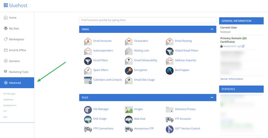Click the Forwarders envelope icon

(129, 41)
